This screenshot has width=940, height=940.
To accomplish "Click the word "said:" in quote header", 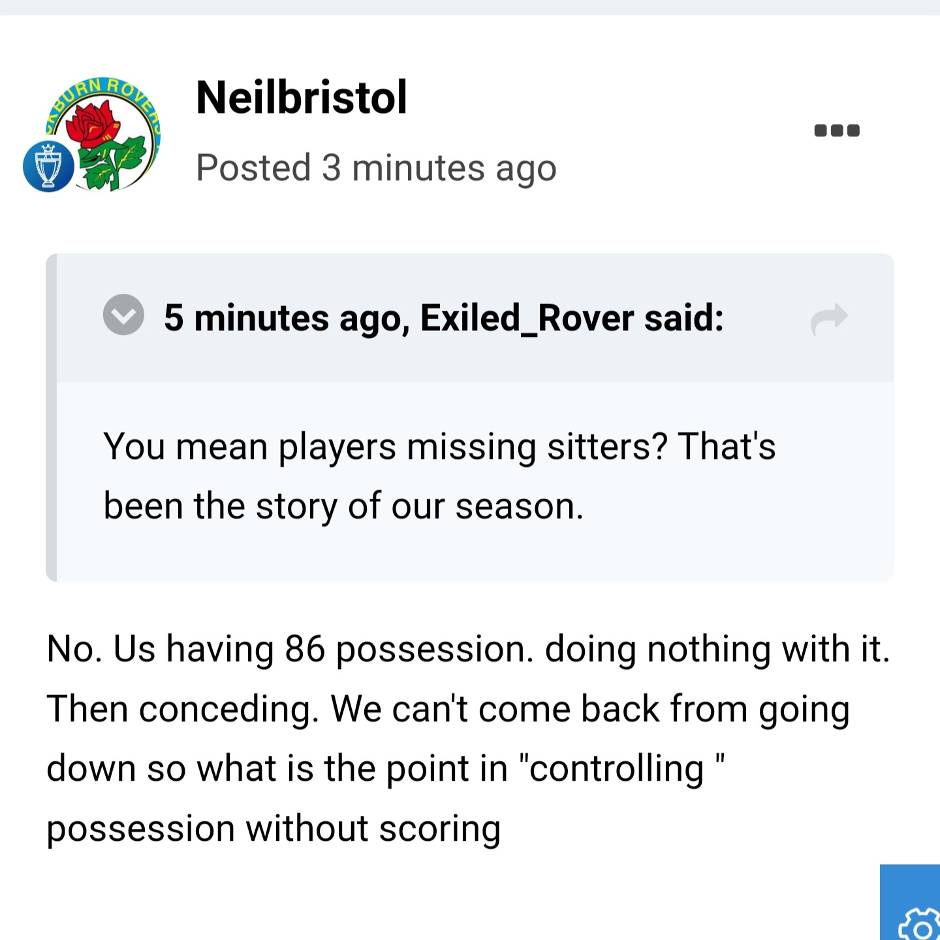I will tap(683, 319).
